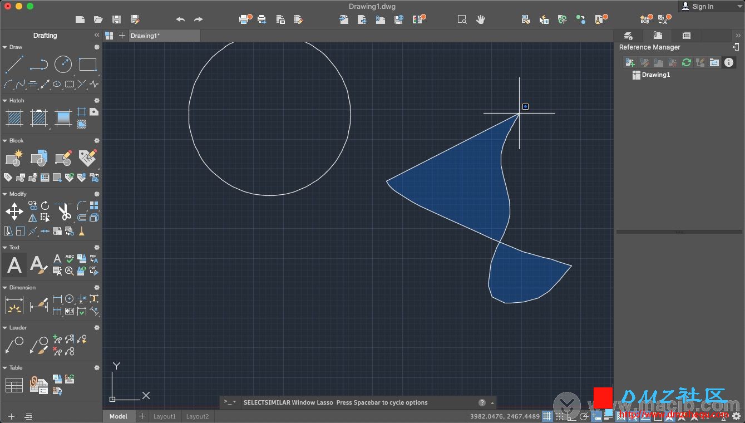Select the Polyline draw tool
This screenshot has width=745, height=423.
click(x=38, y=65)
